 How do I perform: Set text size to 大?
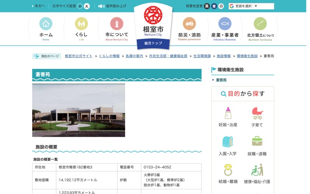86,6
